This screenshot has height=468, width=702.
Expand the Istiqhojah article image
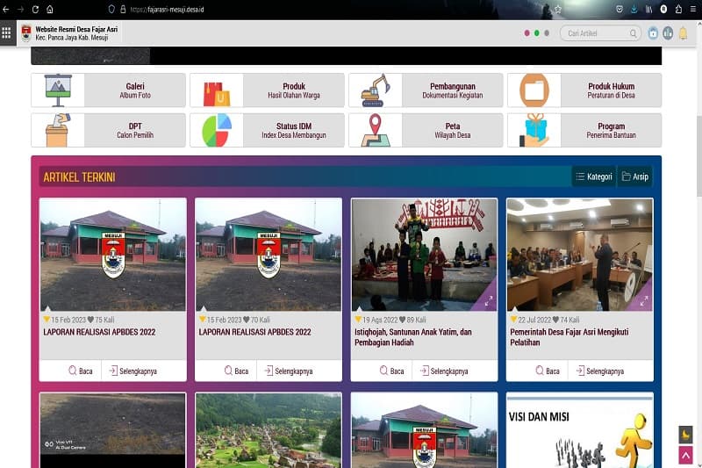tap(487, 301)
